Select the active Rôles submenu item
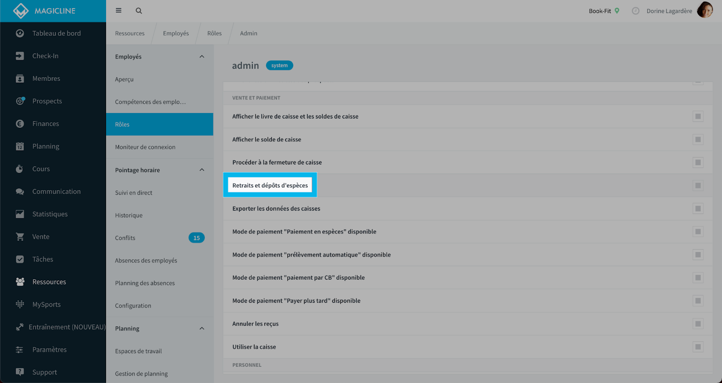 tap(160, 124)
